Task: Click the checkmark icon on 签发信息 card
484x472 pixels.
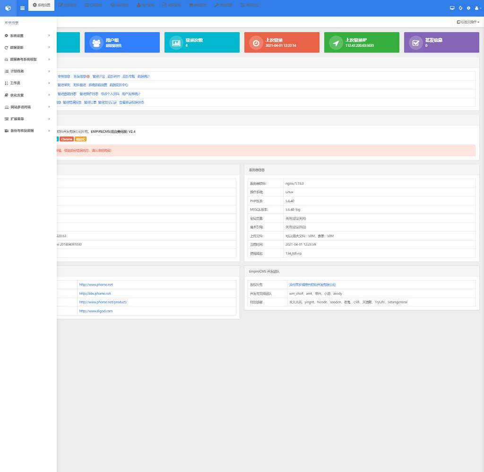Action: [x=415, y=43]
